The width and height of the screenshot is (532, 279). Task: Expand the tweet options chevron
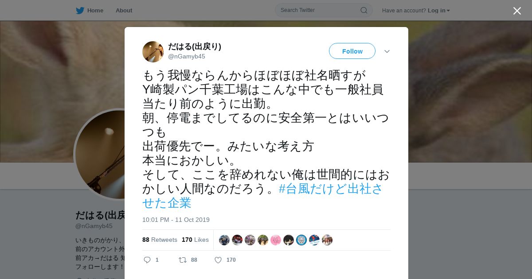pos(387,51)
